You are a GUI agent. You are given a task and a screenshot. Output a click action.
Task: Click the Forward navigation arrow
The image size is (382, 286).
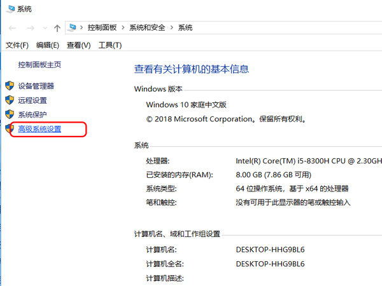point(29,28)
